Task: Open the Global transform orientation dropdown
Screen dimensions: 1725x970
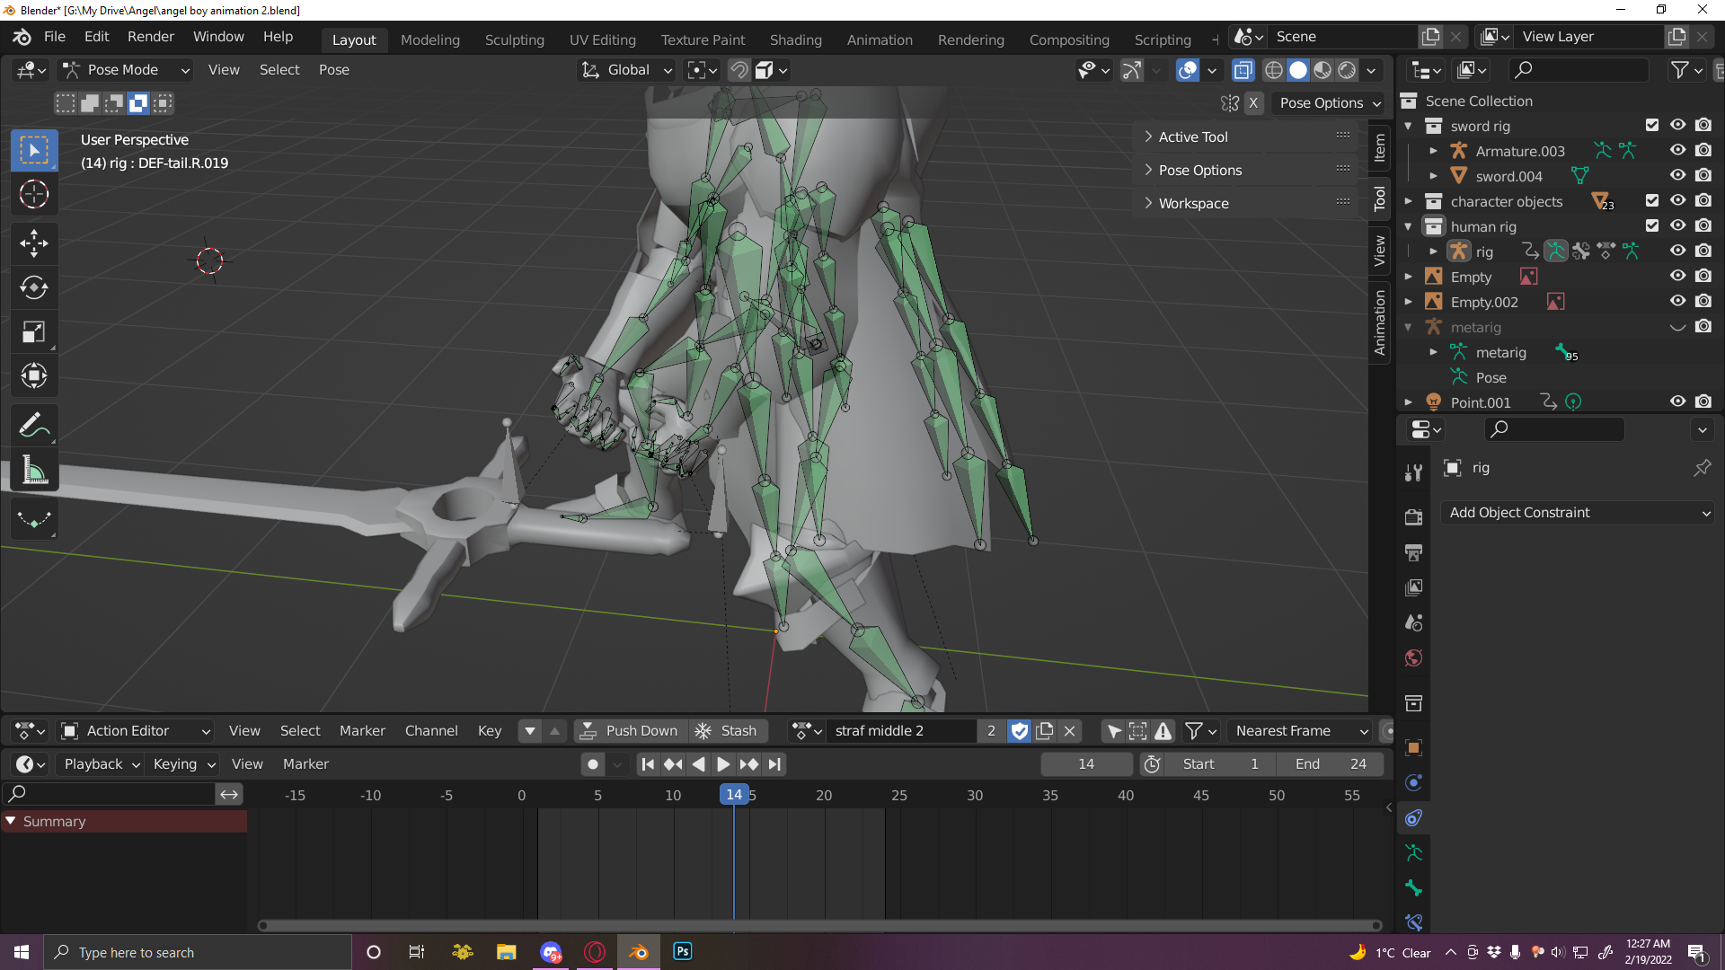Action: point(627,70)
